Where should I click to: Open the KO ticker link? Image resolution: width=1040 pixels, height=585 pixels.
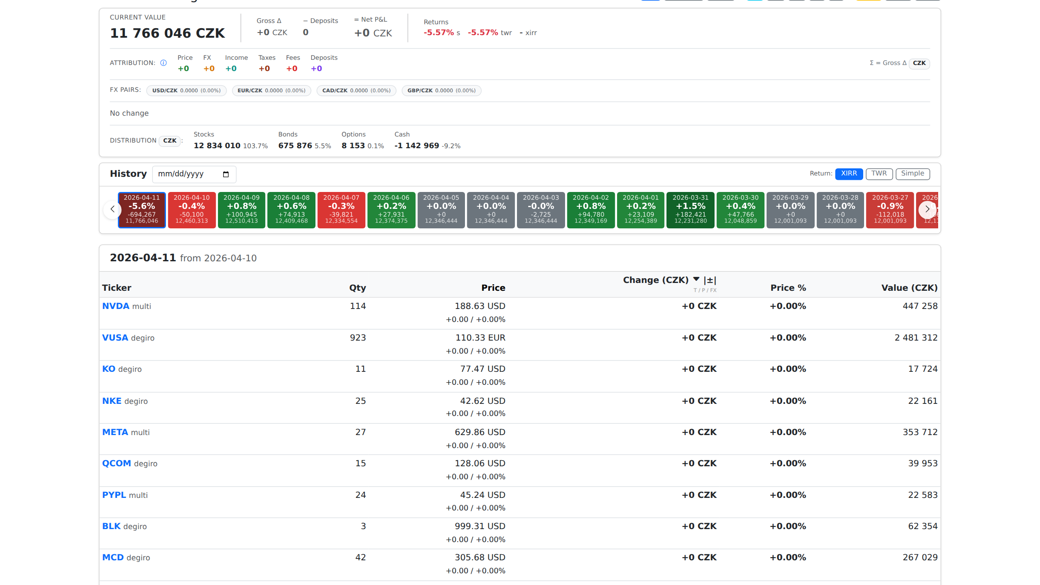[109, 369]
